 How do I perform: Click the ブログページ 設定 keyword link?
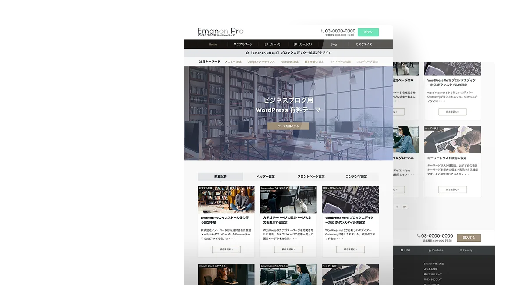367,62
